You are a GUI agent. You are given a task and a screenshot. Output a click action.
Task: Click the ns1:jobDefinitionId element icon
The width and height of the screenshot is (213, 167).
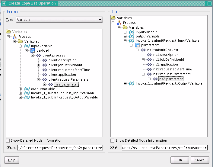(149, 59)
